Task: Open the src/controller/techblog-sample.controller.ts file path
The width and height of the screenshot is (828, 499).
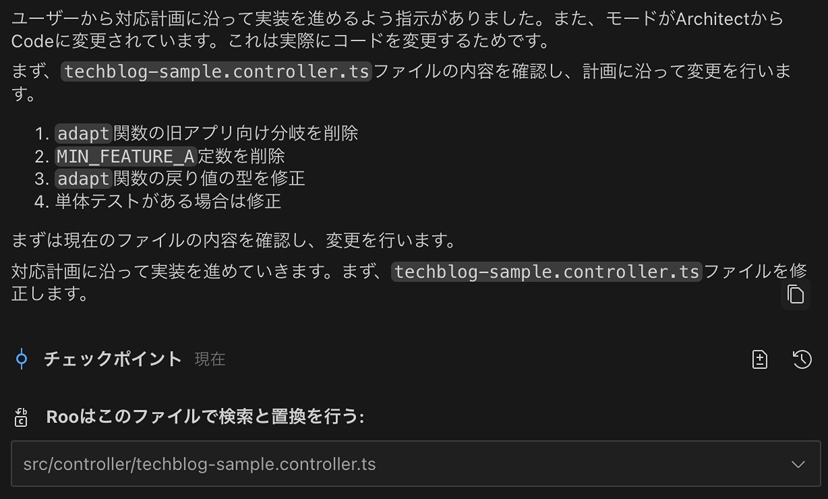Action: (200, 464)
